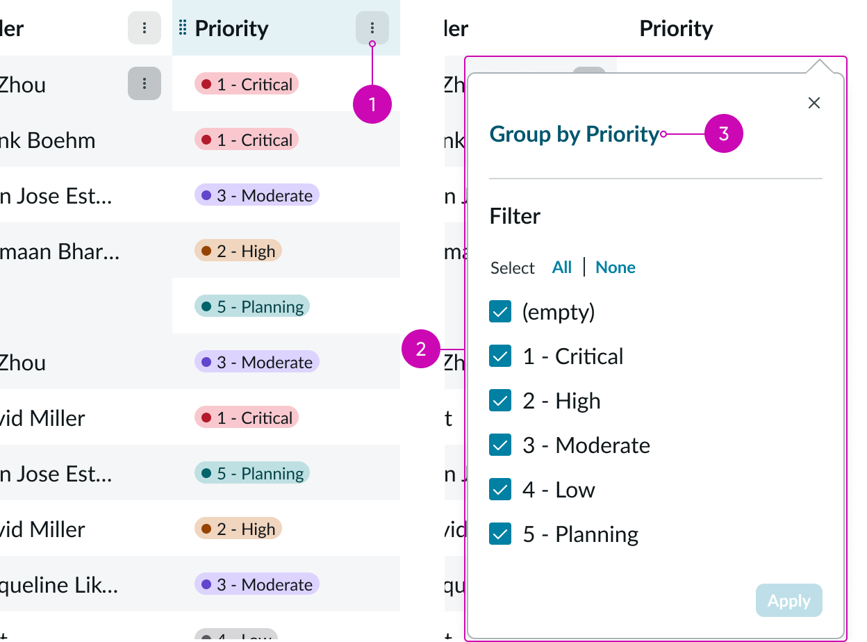Click the highlighted 5 - Planning row cell

(252, 306)
